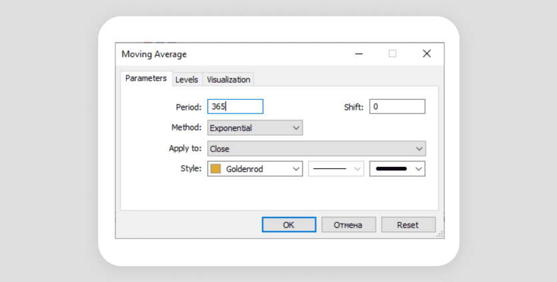Expand the thin line style dropdown
Image resolution: width=557 pixels, height=282 pixels.
pos(336,169)
